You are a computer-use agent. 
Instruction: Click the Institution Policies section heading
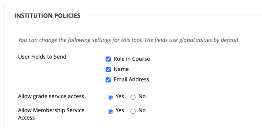coord(47,16)
